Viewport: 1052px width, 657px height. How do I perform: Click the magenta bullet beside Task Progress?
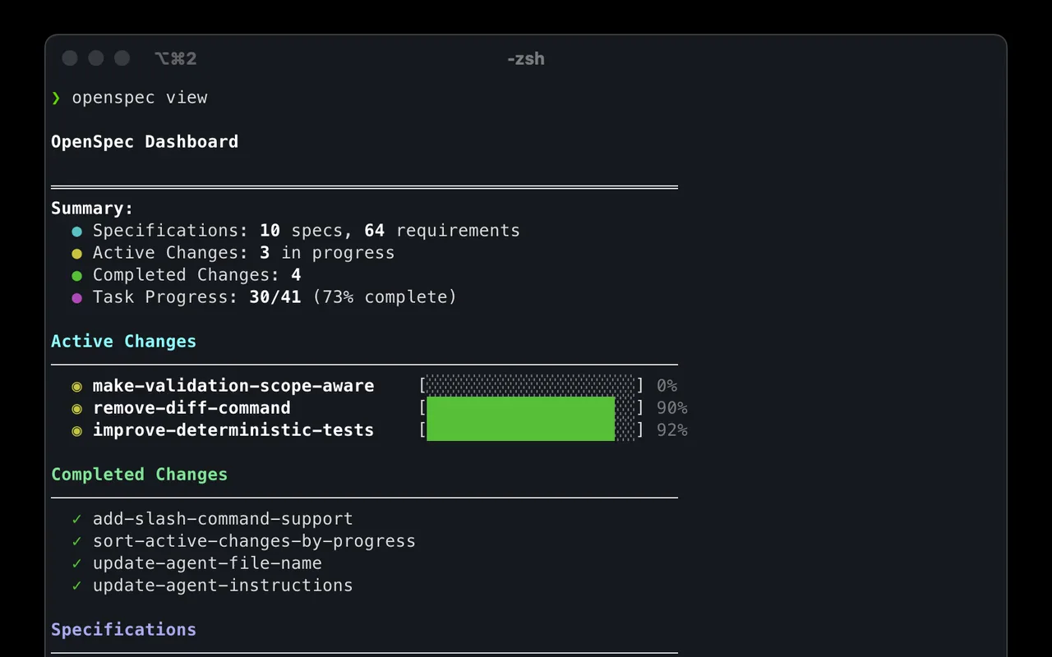click(x=77, y=298)
